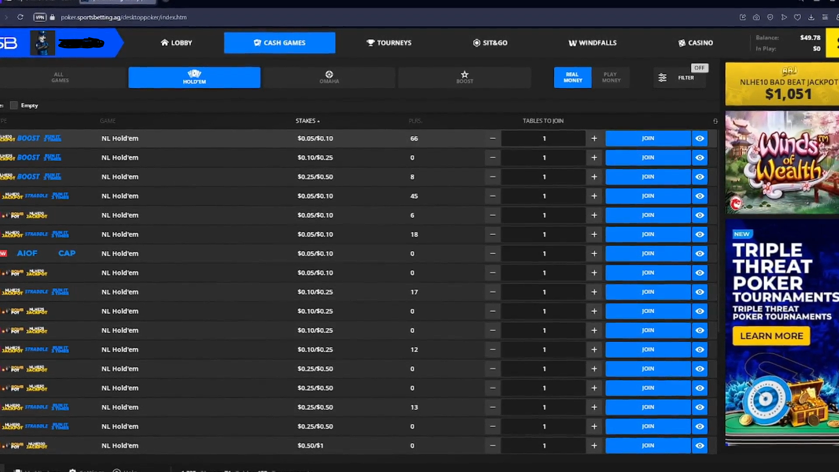Open the Lobby tab
Screen dimensions: 839x472
pyautogui.click(x=176, y=43)
